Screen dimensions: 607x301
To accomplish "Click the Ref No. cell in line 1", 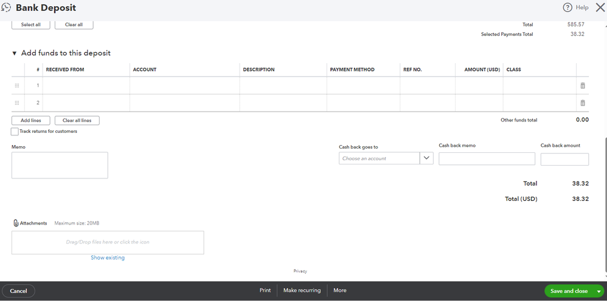I will tap(428, 86).
